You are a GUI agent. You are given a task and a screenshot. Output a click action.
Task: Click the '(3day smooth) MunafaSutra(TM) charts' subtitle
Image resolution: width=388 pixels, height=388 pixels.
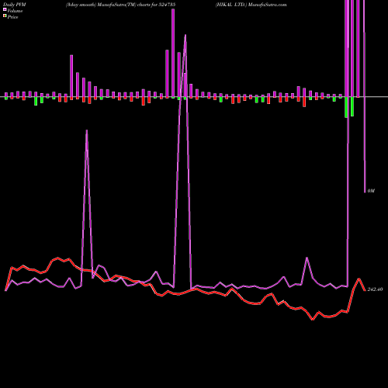click(x=108, y=5)
